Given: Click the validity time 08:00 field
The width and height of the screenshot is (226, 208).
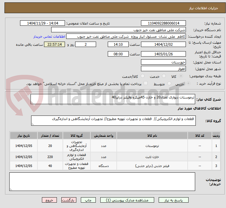Looking at the screenshot, I should tap(118, 54).
